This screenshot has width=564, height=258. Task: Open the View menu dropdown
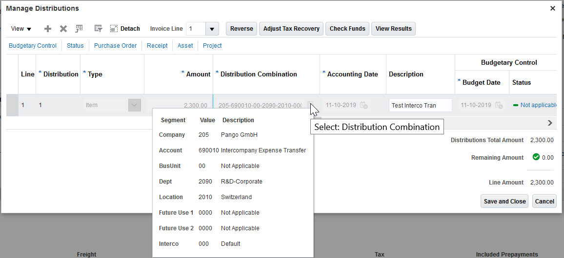coord(21,29)
